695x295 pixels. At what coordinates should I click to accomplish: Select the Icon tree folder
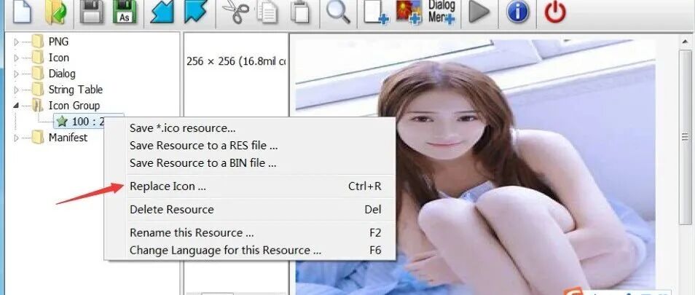pyautogui.click(x=50, y=58)
